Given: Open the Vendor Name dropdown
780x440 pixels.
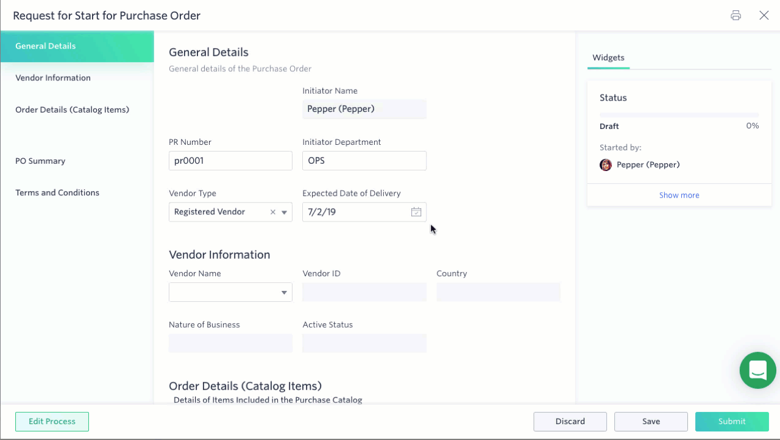Looking at the screenshot, I should 230,292.
